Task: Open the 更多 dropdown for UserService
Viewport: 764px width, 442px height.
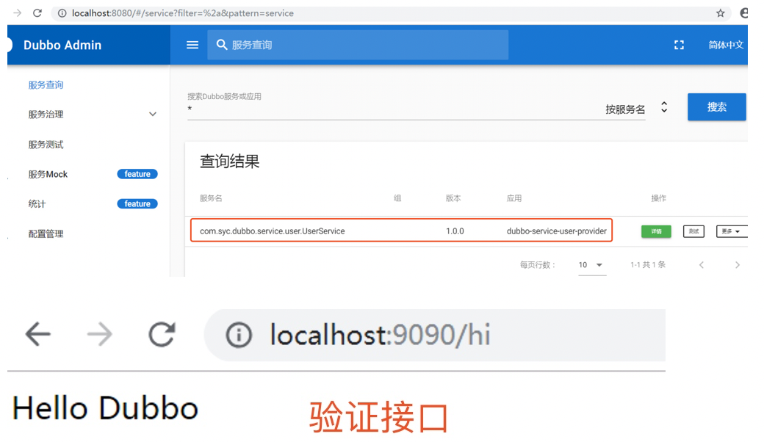Action: point(731,231)
